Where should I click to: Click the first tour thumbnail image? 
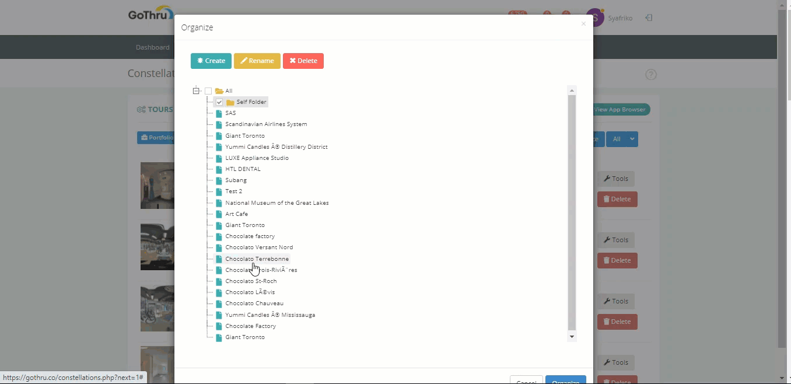[x=157, y=186]
